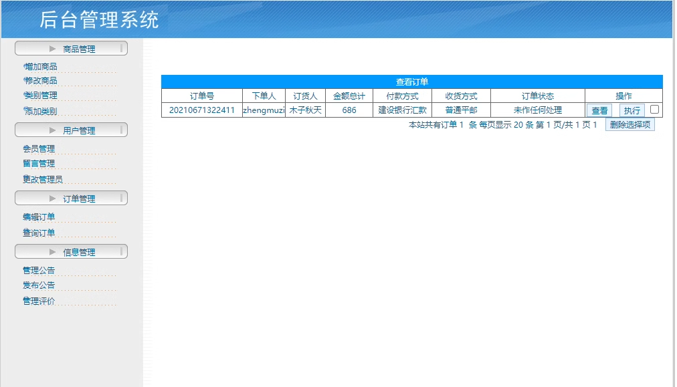The height and width of the screenshot is (387, 677).
Task: Open 会员管理 in sidebar
Action: (39, 149)
